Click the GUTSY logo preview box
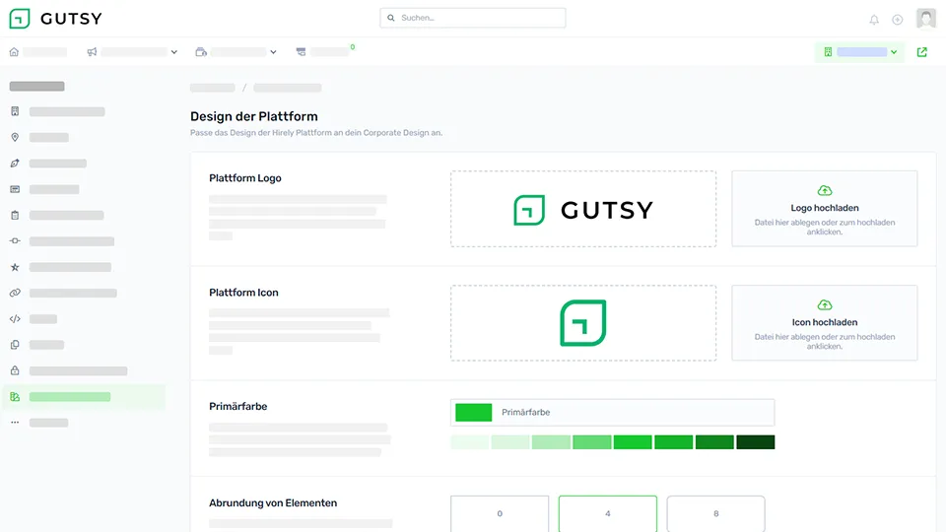 click(583, 209)
